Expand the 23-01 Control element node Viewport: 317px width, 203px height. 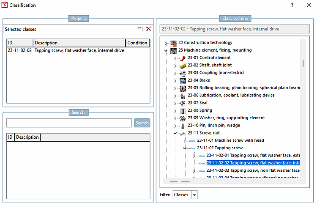(x=175, y=58)
